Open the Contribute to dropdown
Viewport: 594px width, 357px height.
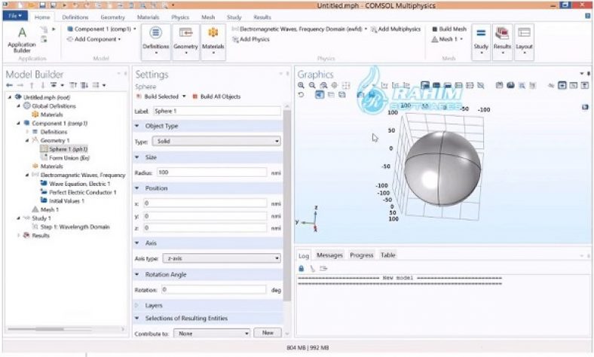pos(212,332)
